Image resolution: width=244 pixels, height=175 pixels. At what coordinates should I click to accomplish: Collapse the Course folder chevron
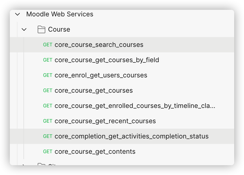[24, 29]
